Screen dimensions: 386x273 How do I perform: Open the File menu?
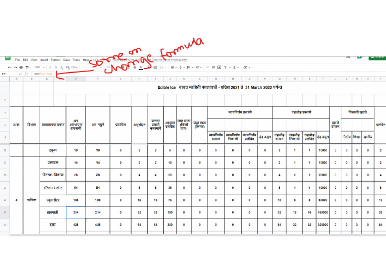[17, 60]
